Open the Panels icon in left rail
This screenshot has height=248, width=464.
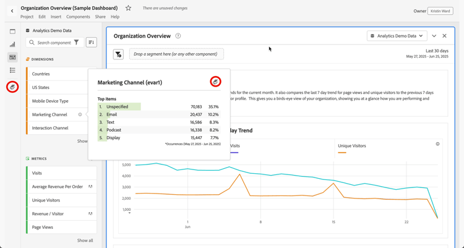pyautogui.click(x=12, y=32)
